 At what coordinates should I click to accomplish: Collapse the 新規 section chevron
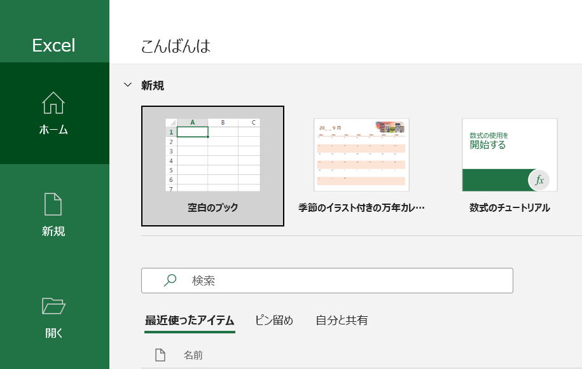pos(127,85)
